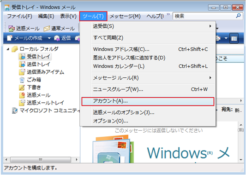Click the Windows メール title bar icon
246x175 pixels.
7,7
